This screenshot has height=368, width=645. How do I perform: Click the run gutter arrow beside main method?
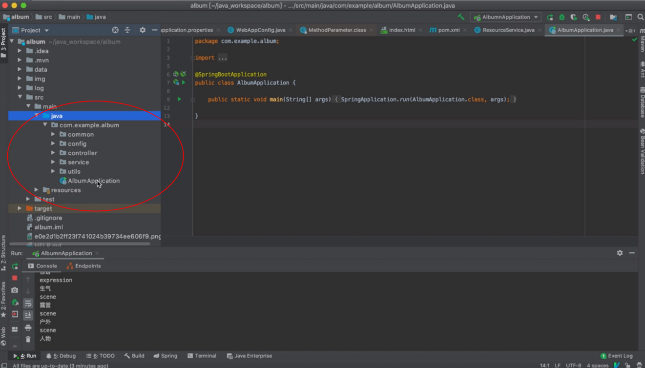point(179,99)
